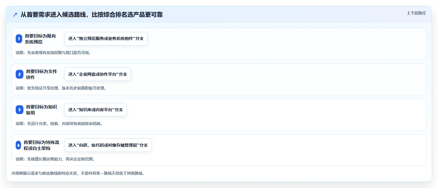Click the label 首要目标为文件协作
The height and width of the screenshot is (188, 438).
42,74
